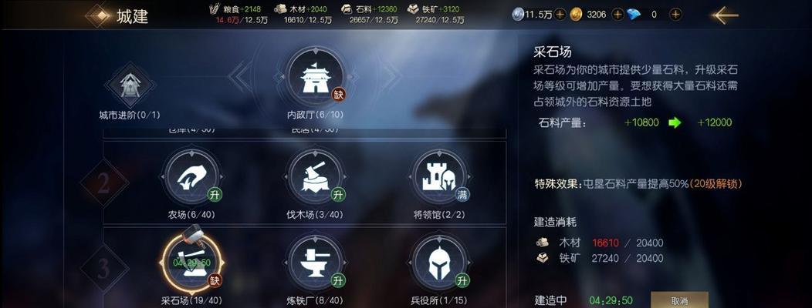The image size is (812, 308).
Task: Tap the 升 upgrade badge on 农场
Action: point(215,195)
